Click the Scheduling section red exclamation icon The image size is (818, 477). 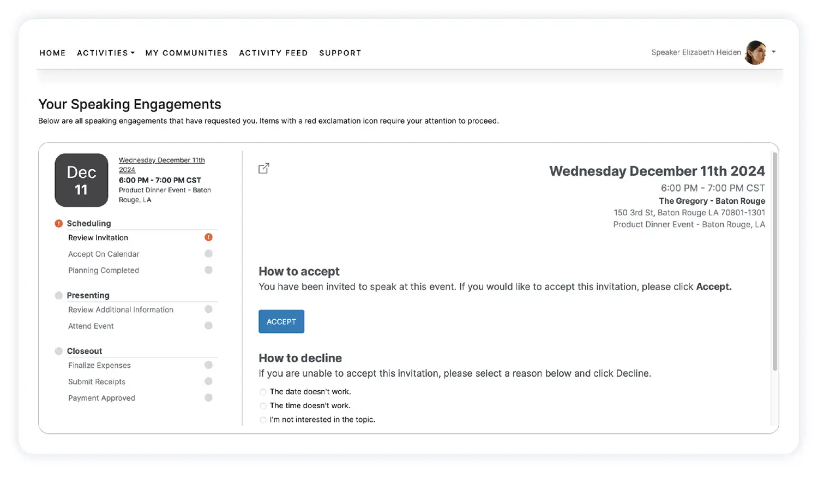59,223
